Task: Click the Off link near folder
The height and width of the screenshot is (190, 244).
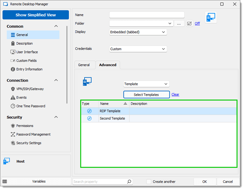Action: (x=197, y=23)
